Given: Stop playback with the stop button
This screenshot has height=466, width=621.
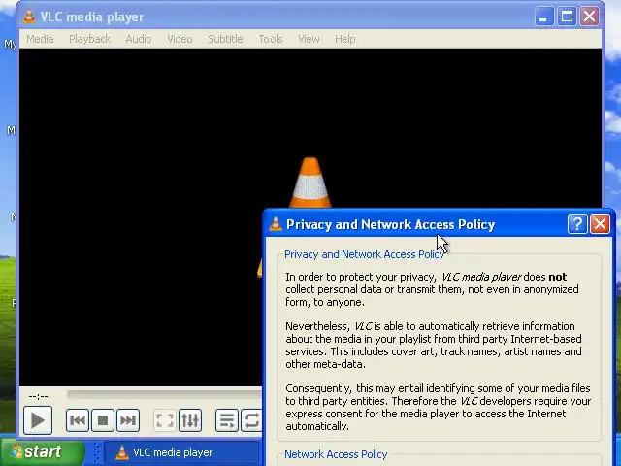Looking at the screenshot, I should (x=103, y=420).
